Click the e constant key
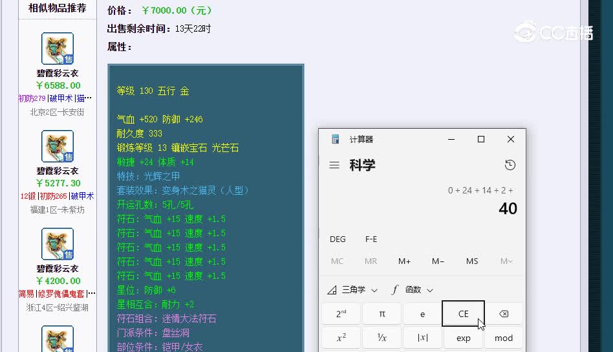The height and width of the screenshot is (352, 613). tap(422, 314)
